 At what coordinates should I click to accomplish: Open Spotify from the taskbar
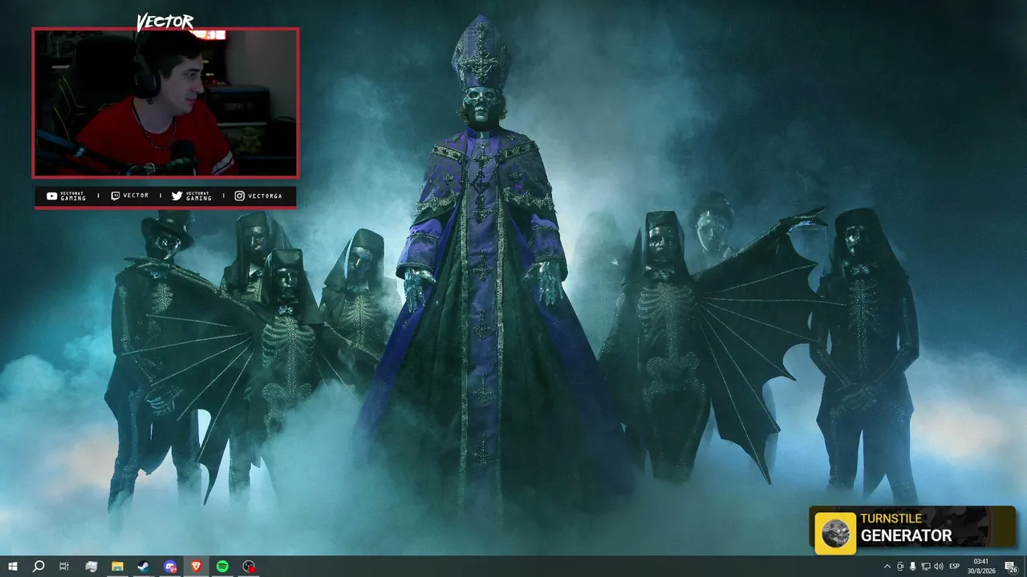point(223,567)
